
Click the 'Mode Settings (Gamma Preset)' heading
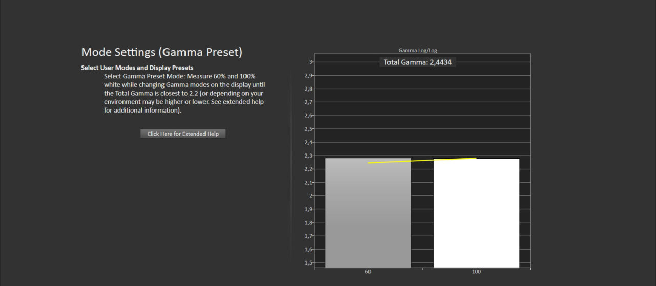pos(161,52)
